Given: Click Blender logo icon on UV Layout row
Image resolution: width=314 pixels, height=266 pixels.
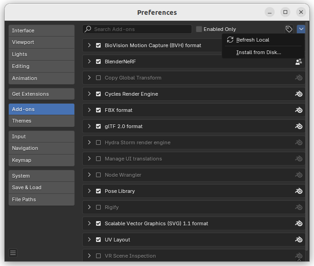Looking at the screenshot, I should click(x=299, y=240).
